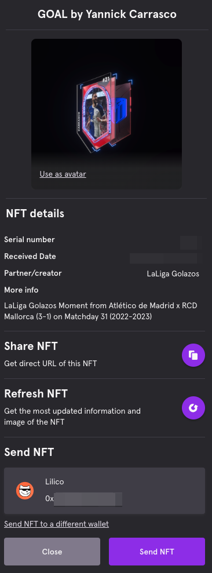Click the Lilico wallet avatar icon
212x573 pixels.
coord(25,490)
